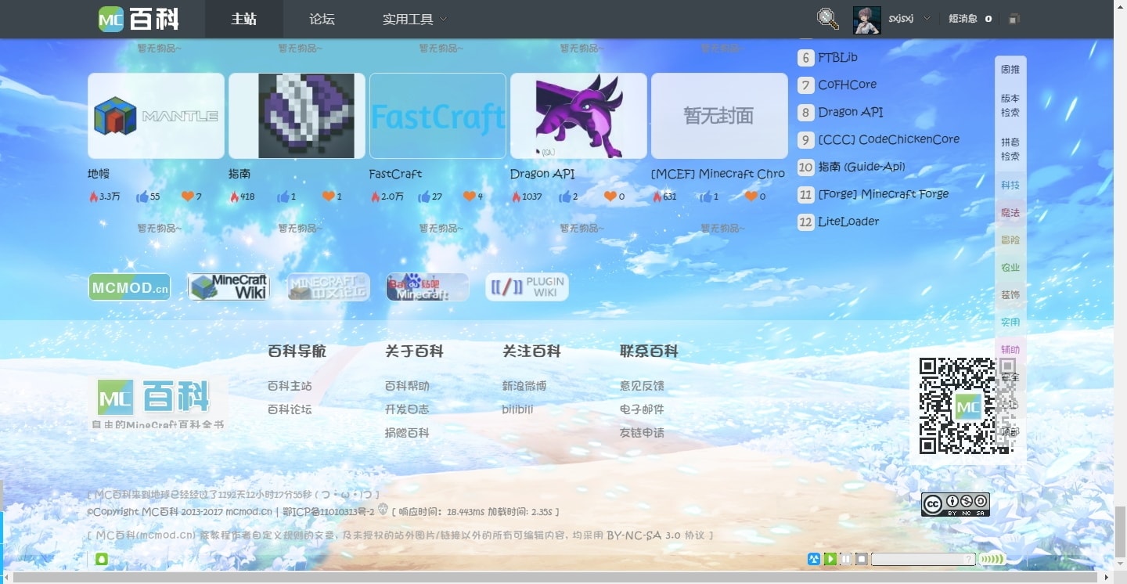Click the 开发日志 footer link
The width and height of the screenshot is (1127, 584).
coord(407,409)
